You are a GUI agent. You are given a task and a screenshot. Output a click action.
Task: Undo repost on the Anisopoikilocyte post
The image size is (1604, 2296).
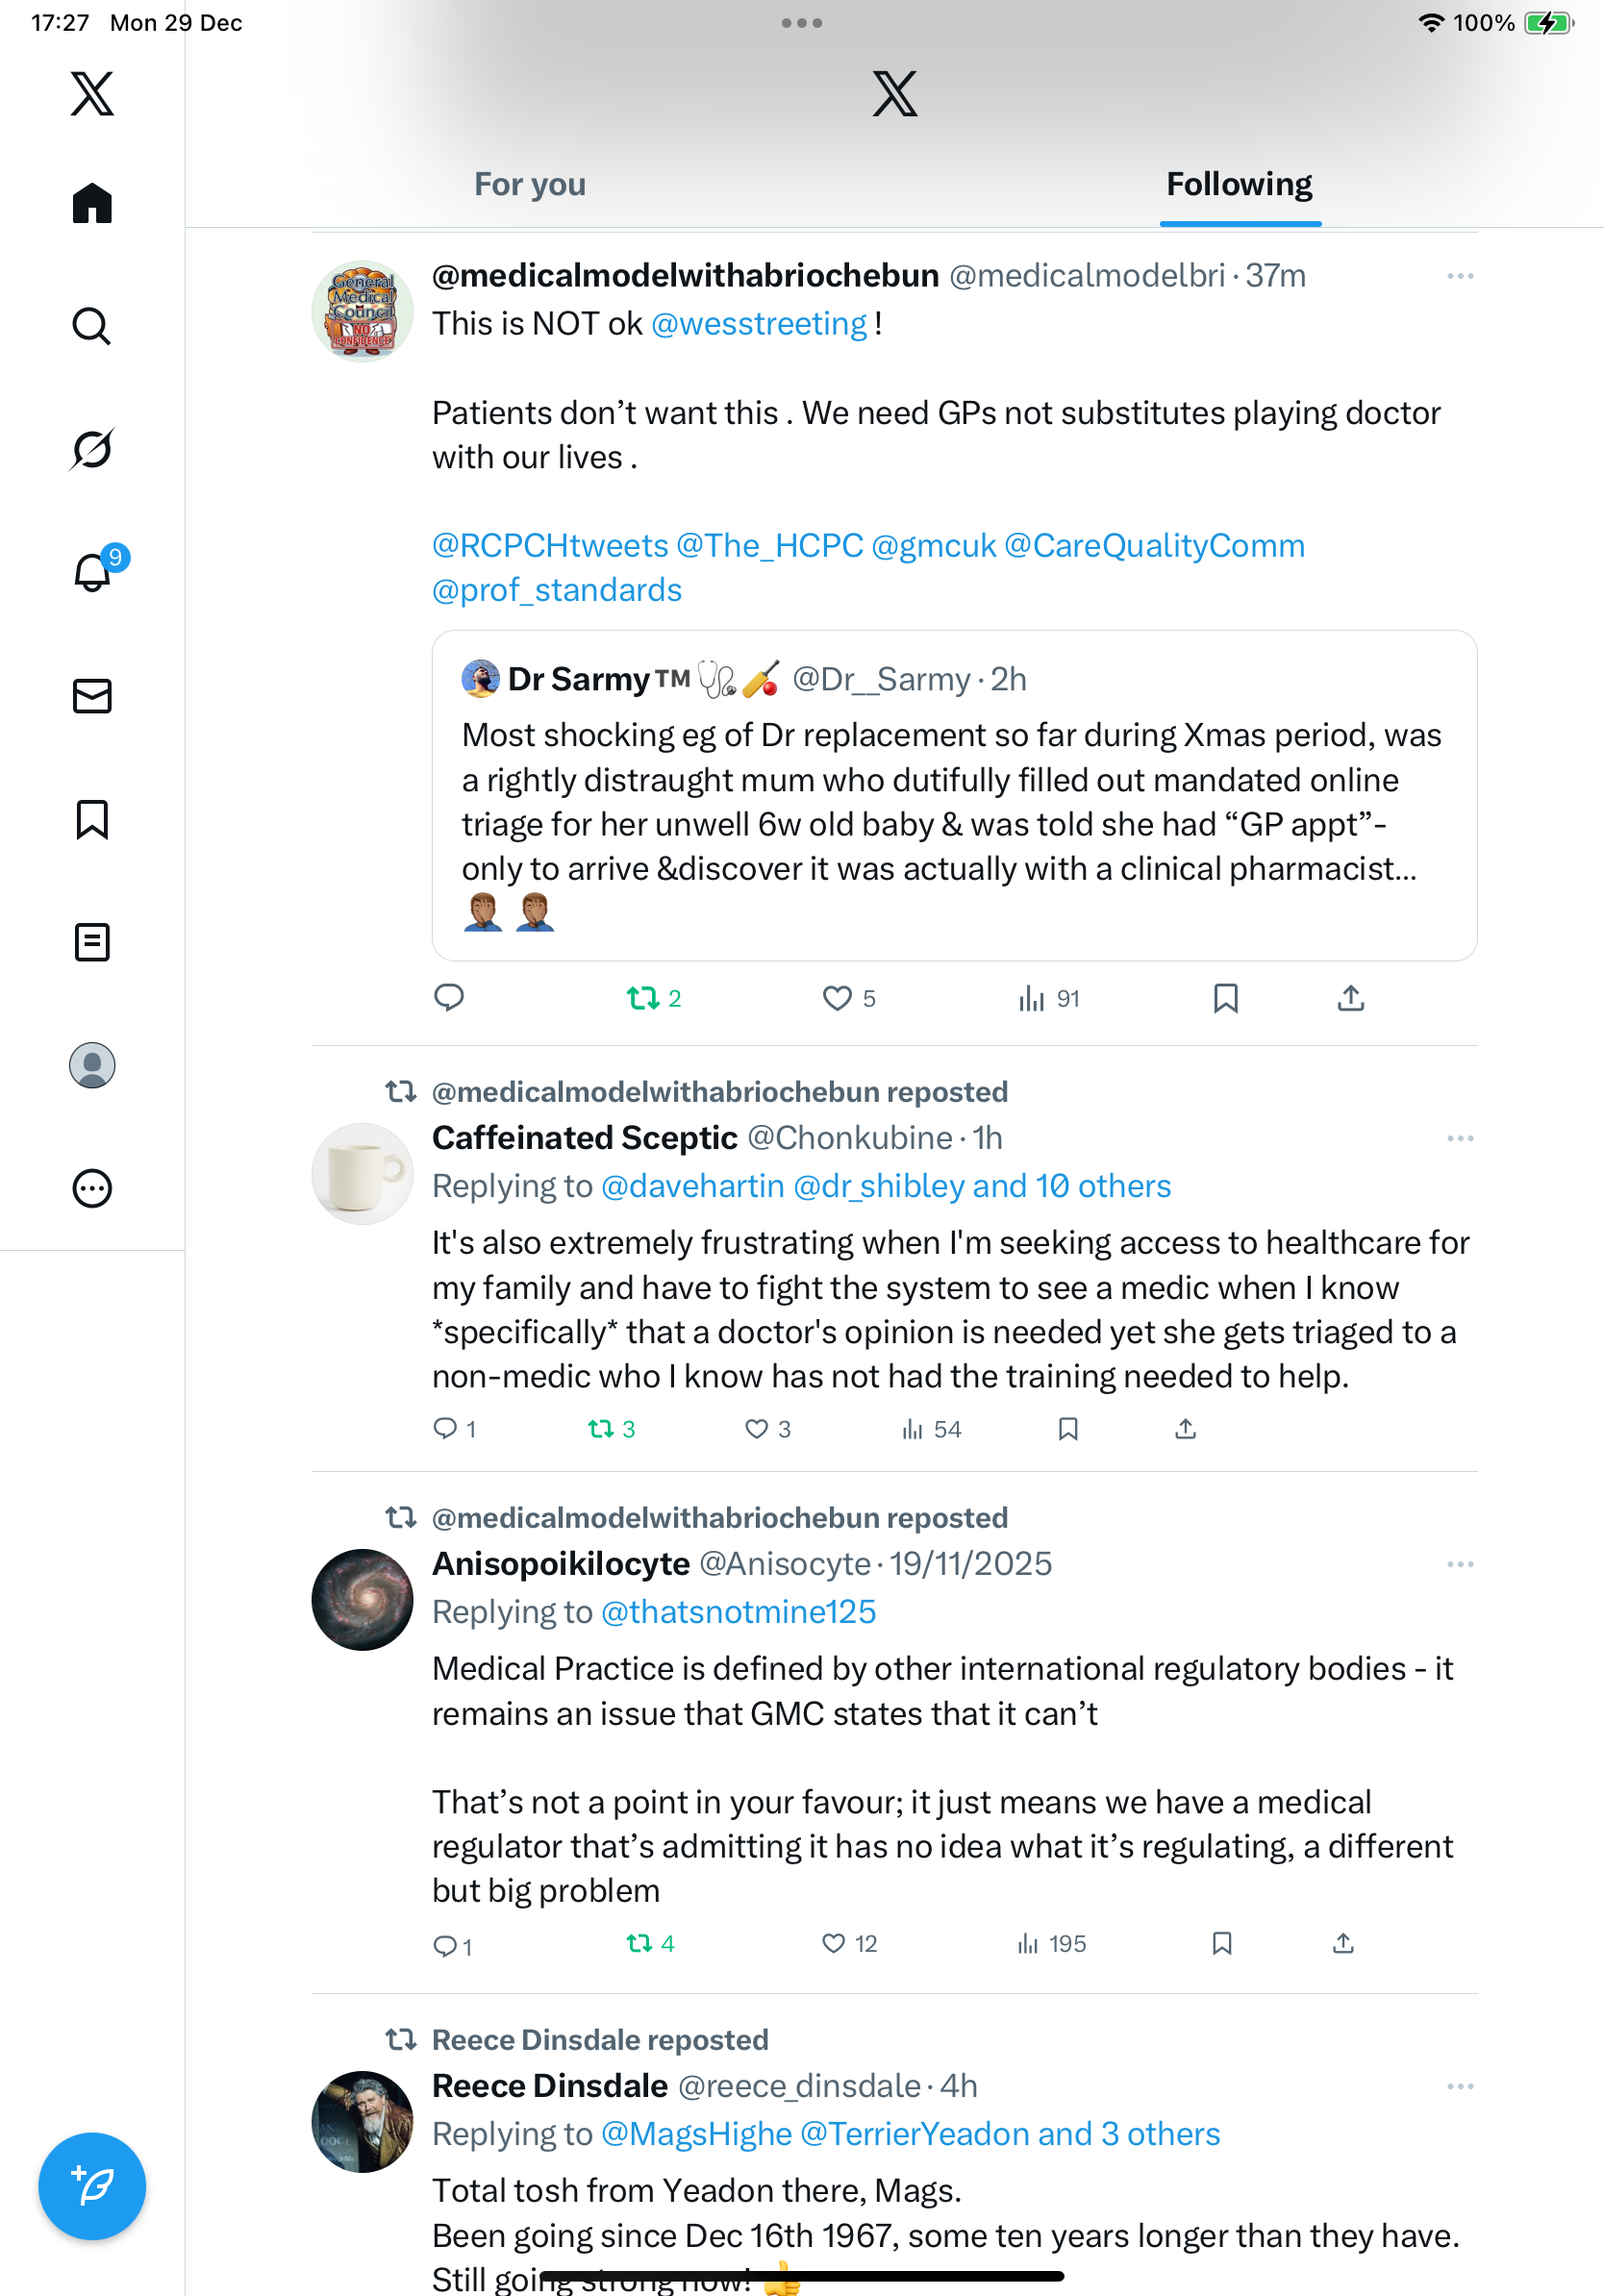pyautogui.click(x=639, y=1943)
